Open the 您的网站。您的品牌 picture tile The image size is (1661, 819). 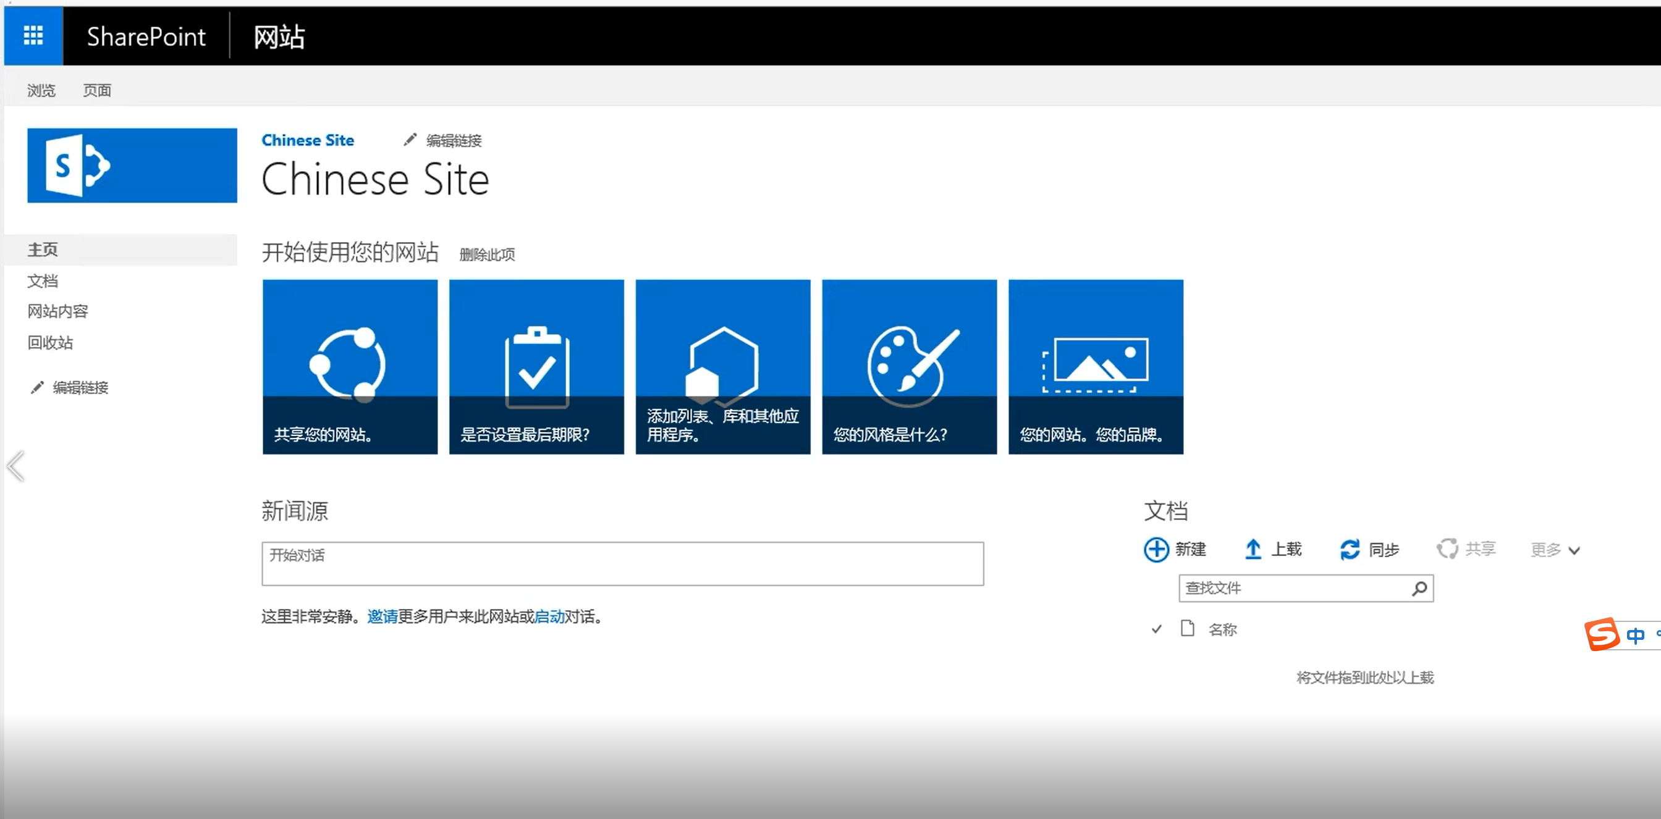1095,366
